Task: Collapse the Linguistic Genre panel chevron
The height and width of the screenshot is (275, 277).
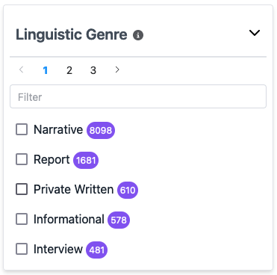Action: (255, 33)
